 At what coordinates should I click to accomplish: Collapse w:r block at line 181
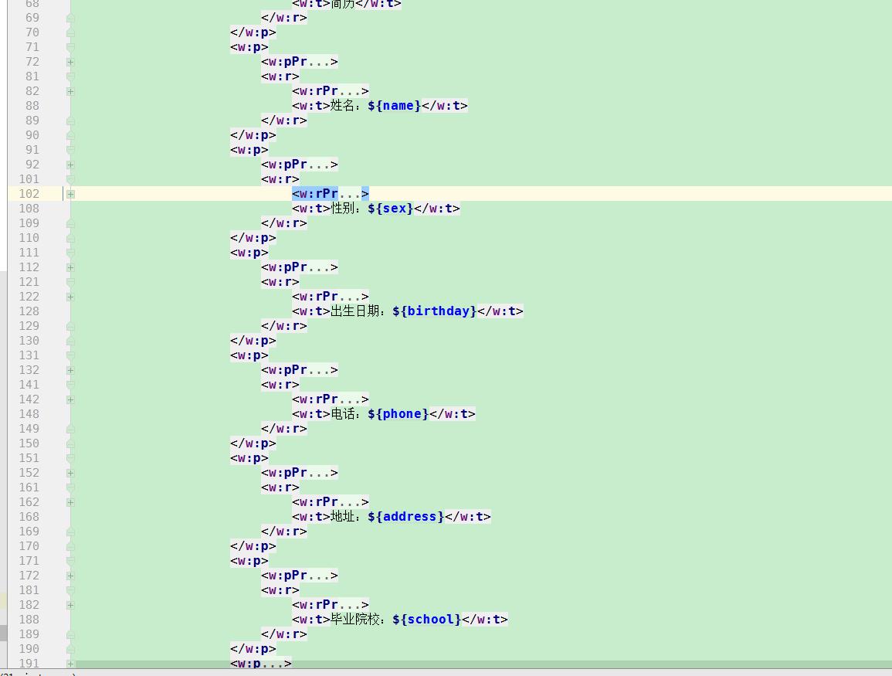point(70,591)
